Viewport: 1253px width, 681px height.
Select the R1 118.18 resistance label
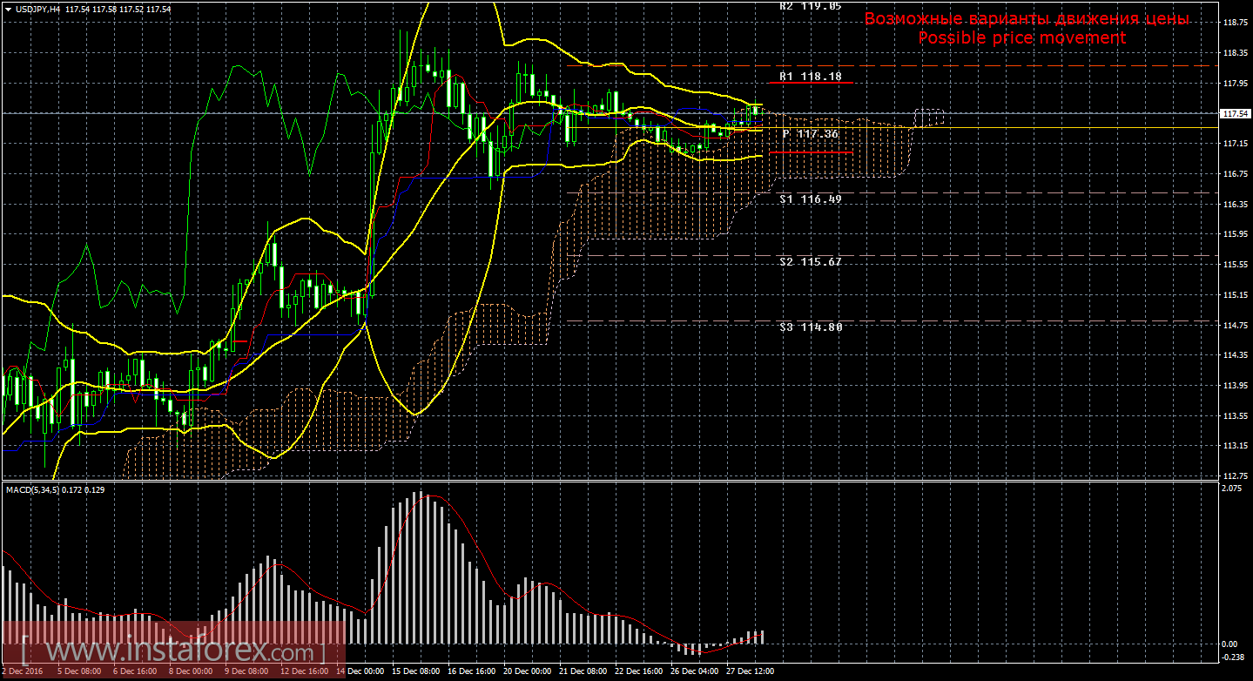[810, 77]
